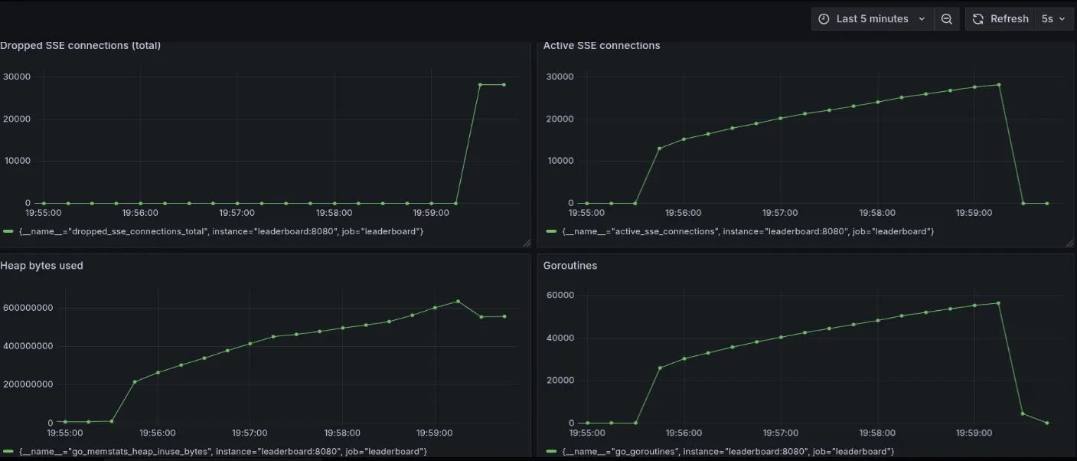Viewport: 1077px width, 461px height.
Task: Click the clock icon in the time range picker
Action: coord(824,18)
